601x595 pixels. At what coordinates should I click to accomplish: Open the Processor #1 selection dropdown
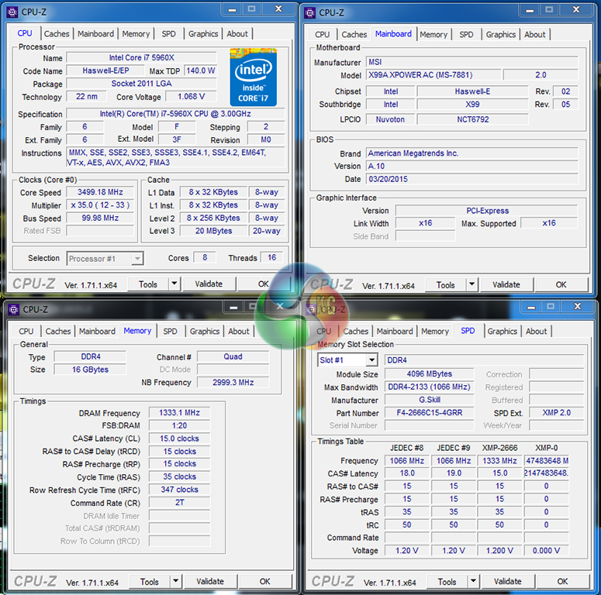click(x=137, y=259)
